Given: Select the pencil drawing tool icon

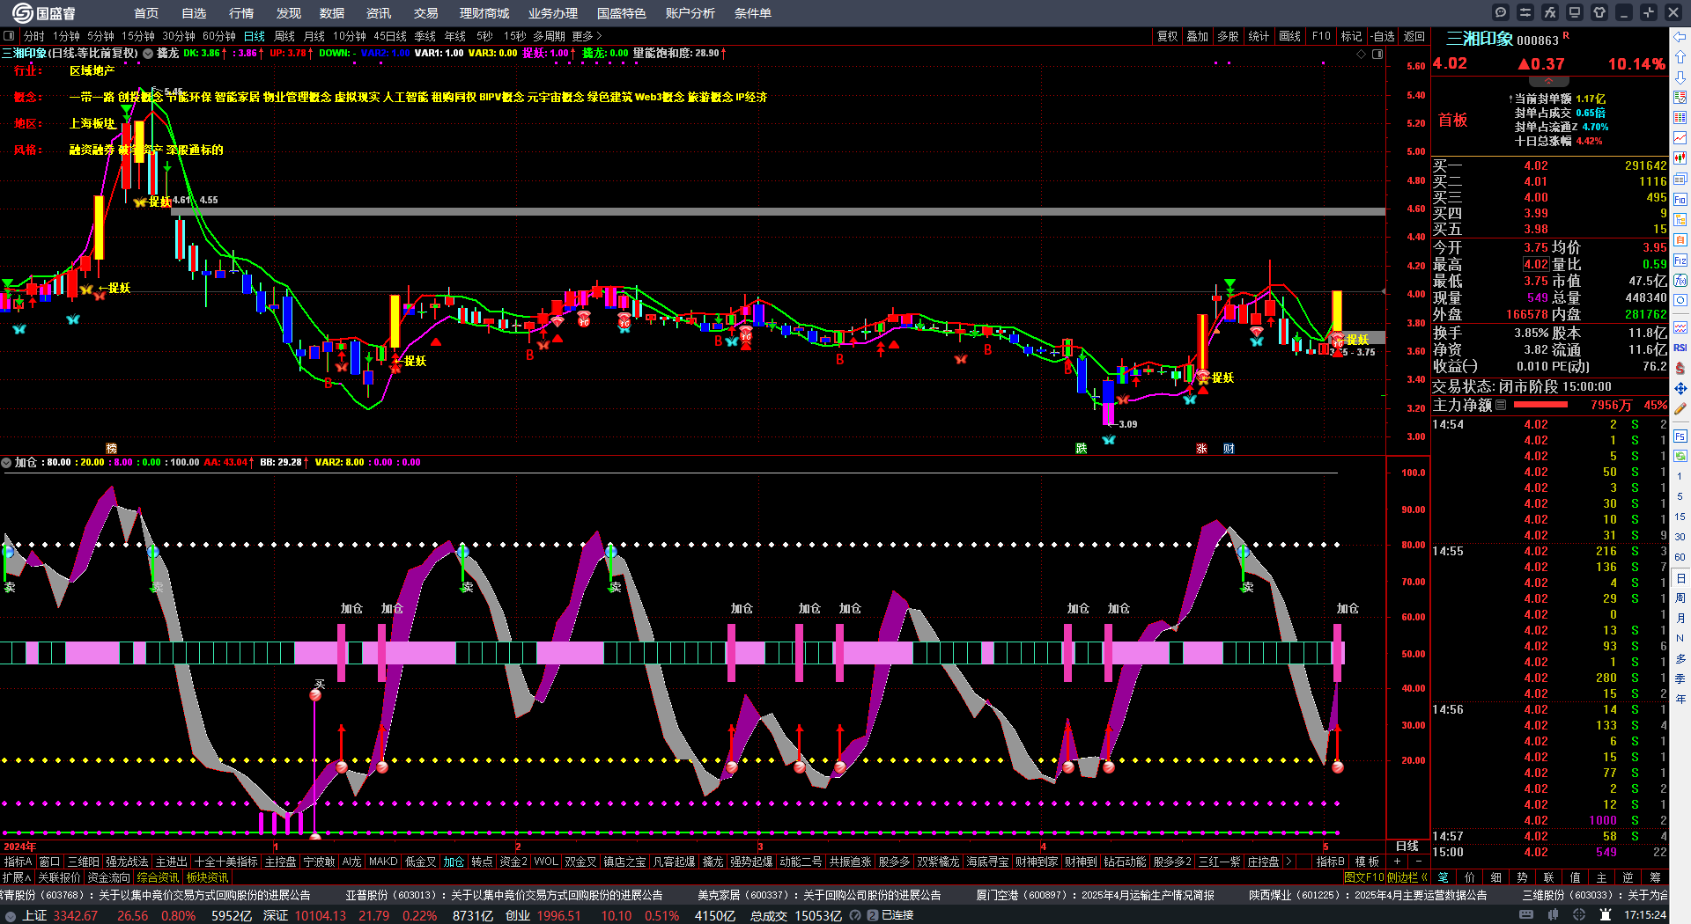Looking at the screenshot, I should (1680, 408).
